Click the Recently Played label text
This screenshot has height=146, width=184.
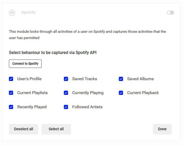point(32,107)
